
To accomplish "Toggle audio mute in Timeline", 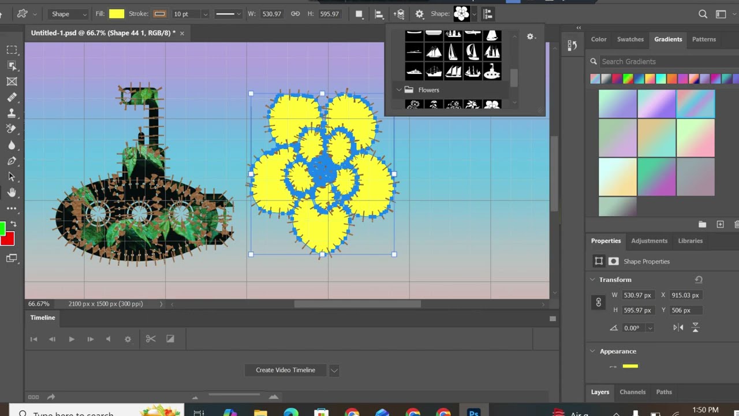I will pyautogui.click(x=108, y=339).
